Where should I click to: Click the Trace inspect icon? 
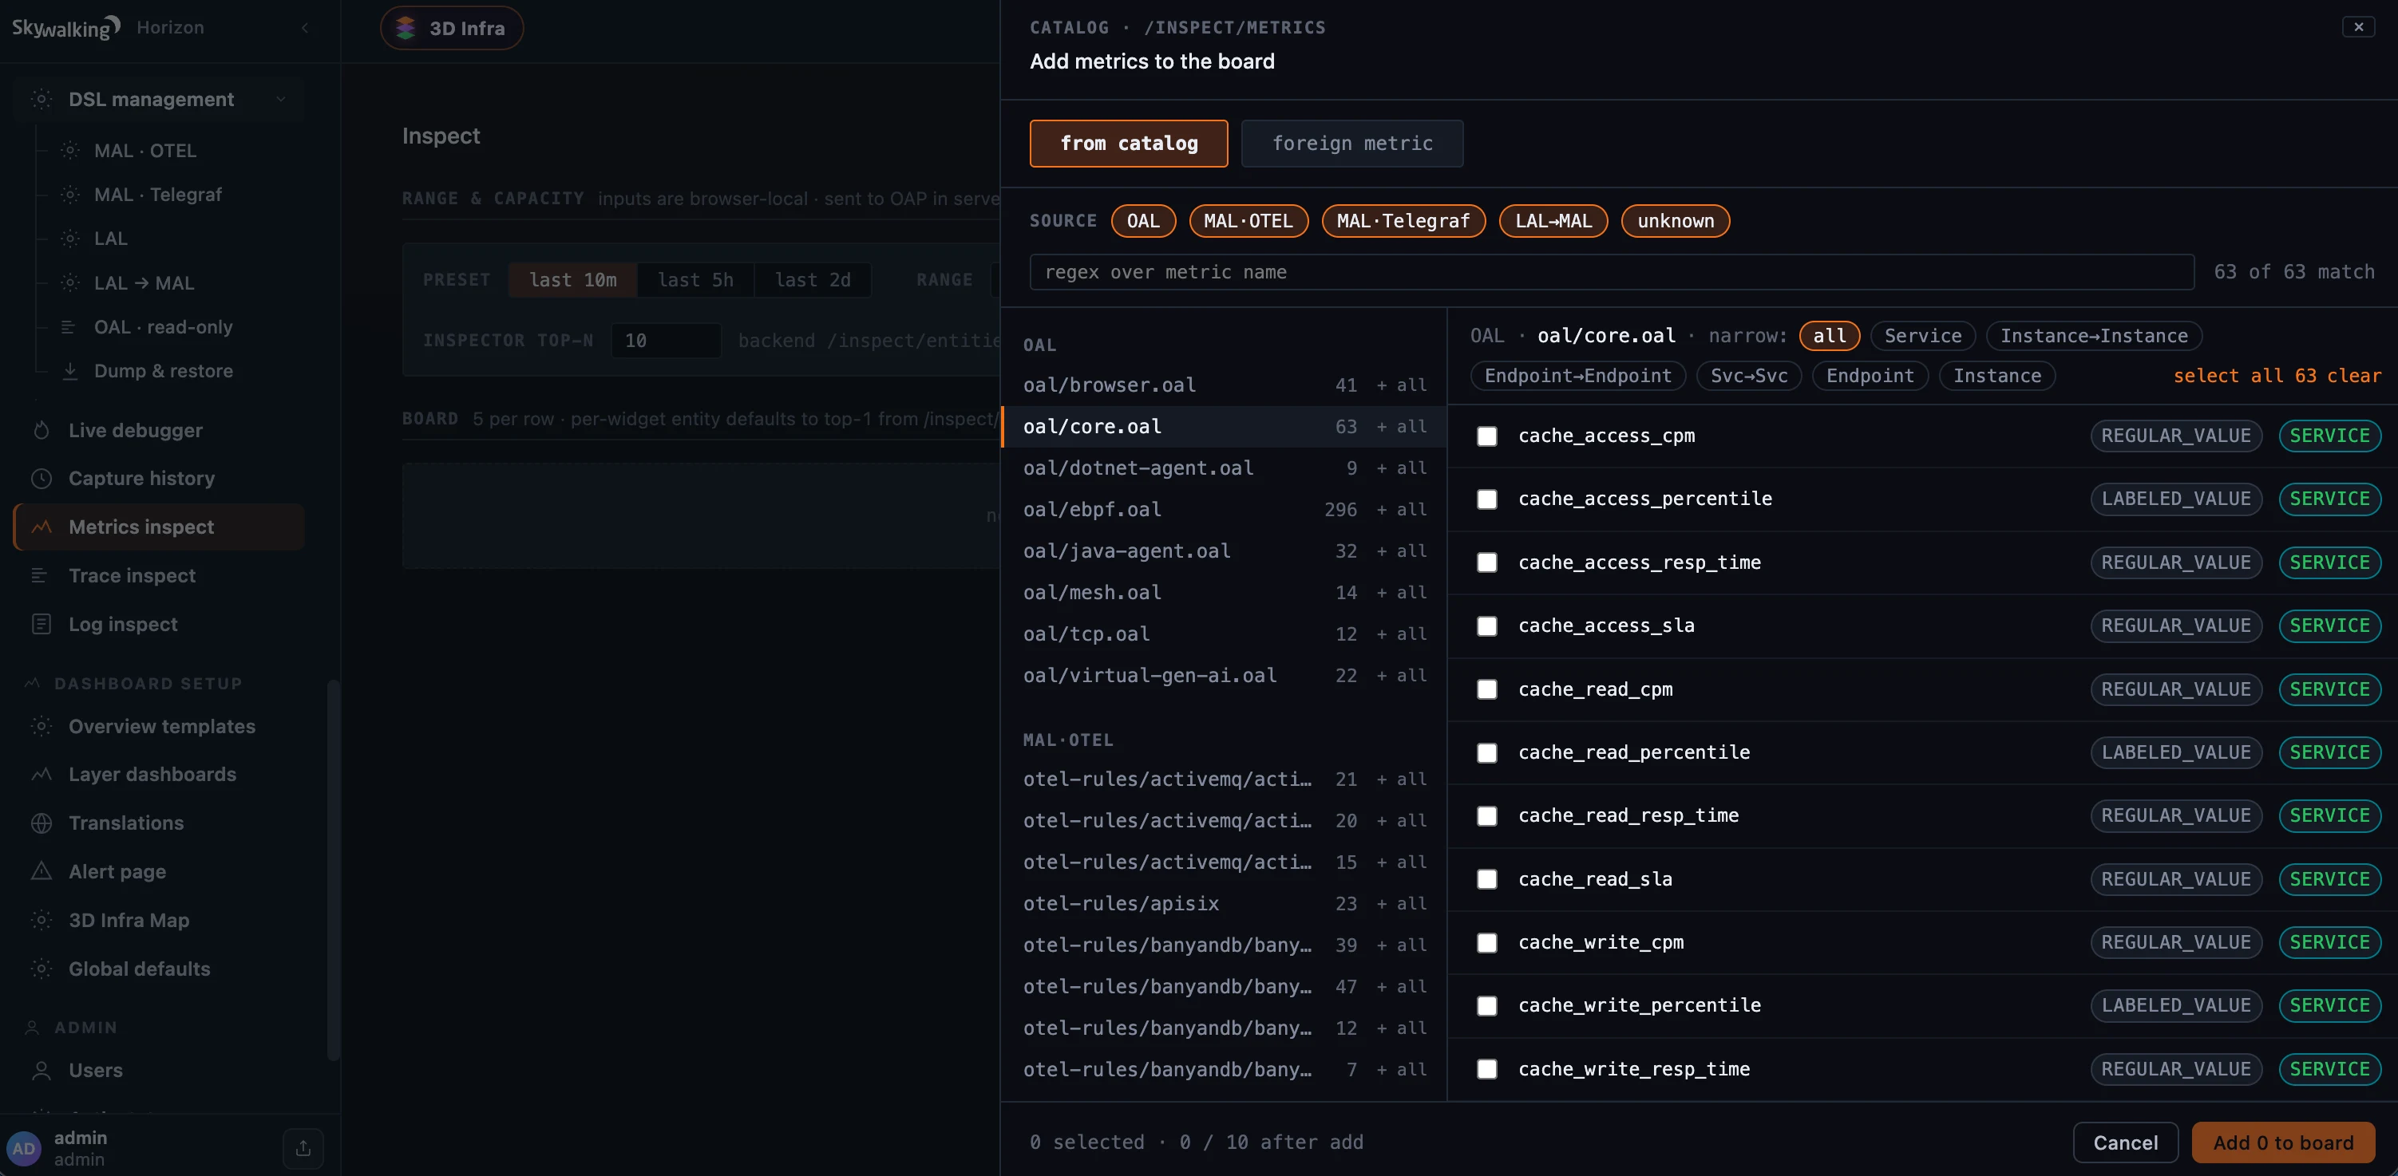39,575
